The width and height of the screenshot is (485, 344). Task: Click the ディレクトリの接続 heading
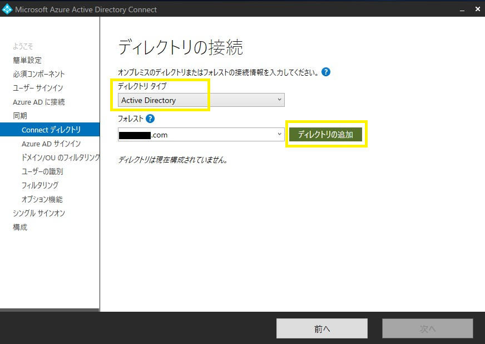click(180, 47)
